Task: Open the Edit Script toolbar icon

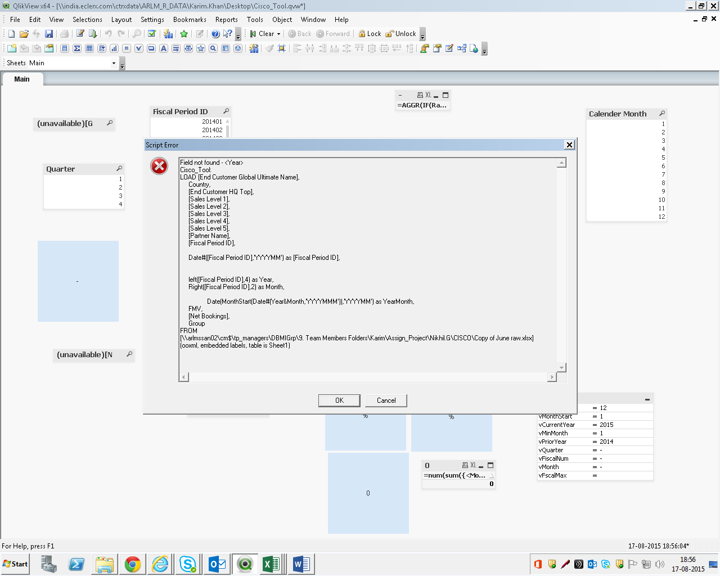Action: 80,34
